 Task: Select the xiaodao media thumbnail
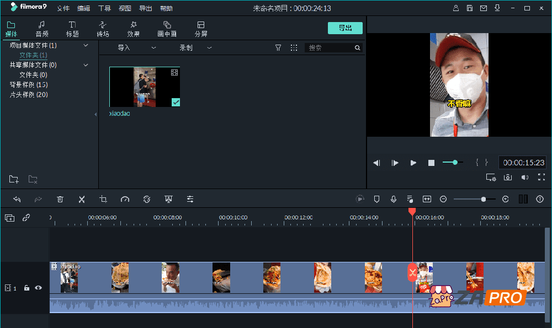(144, 87)
